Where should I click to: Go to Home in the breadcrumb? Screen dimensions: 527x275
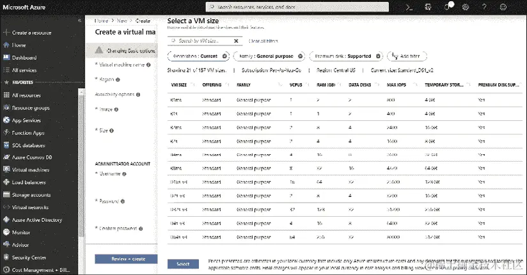[102, 20]
